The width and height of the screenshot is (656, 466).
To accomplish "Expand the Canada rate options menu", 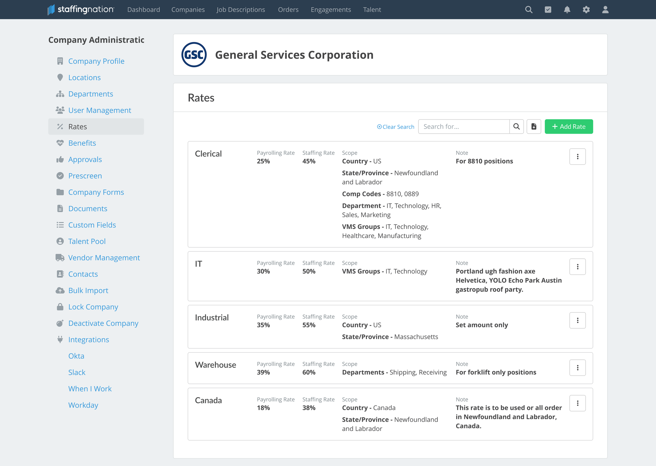I will 578,403.
